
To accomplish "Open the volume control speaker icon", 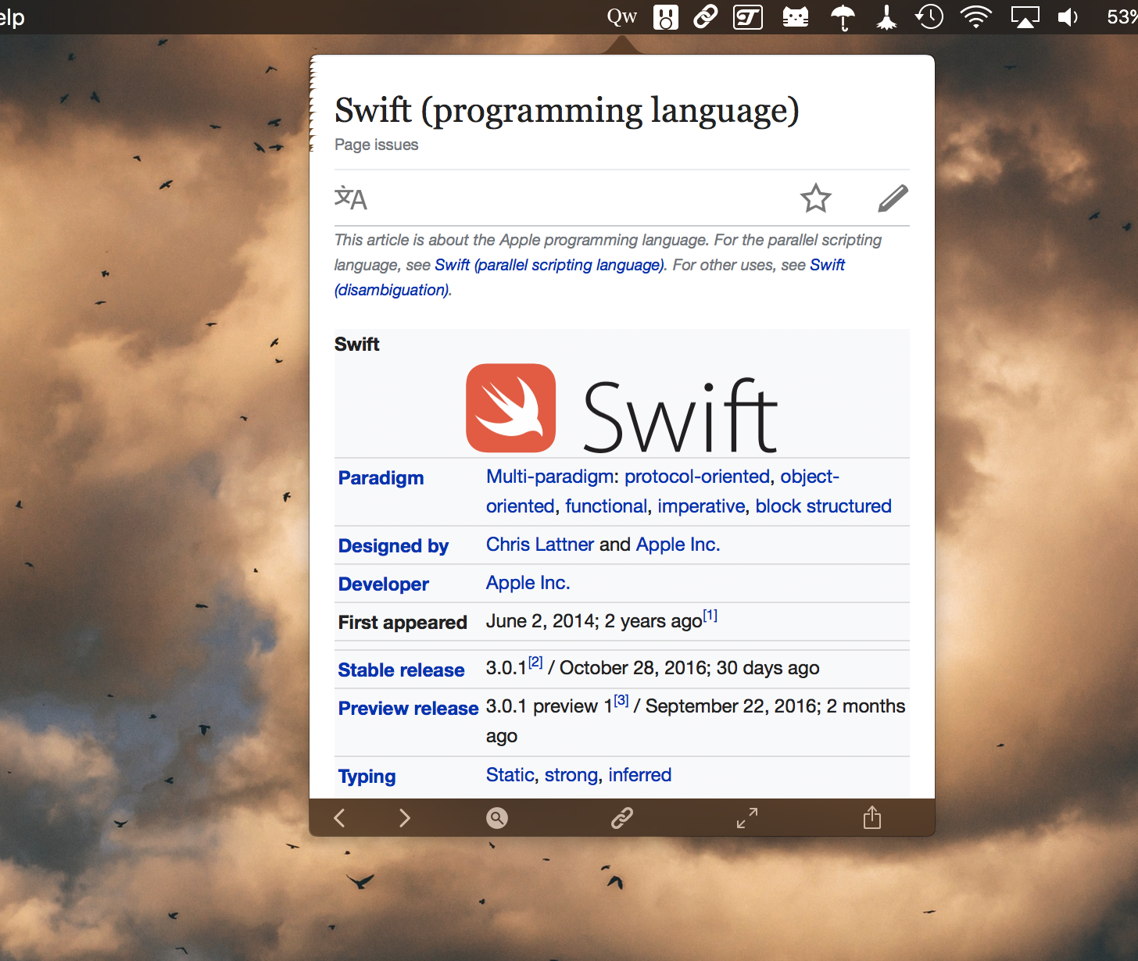I will click(x=1068, y=16).
